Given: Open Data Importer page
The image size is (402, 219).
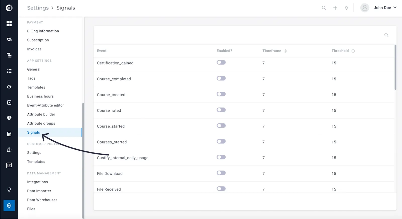Looking at the screenshot, I should [39, 191].
